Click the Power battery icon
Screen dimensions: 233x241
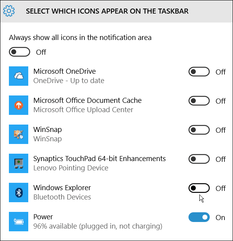pyautogui.click(x=19, y=222)
